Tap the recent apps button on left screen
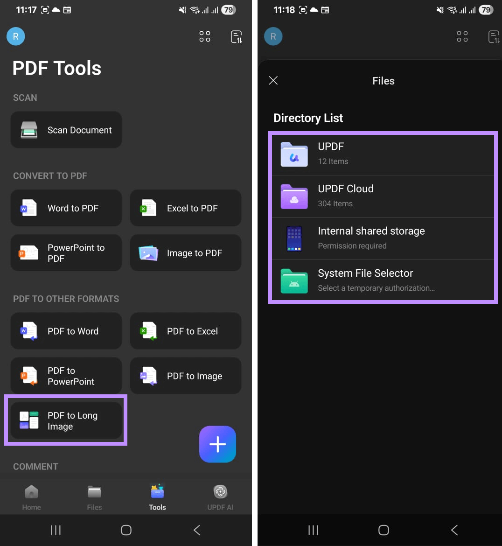Image resolution: width=502 pixels, height=546 pixels. (x=56, y=530)
